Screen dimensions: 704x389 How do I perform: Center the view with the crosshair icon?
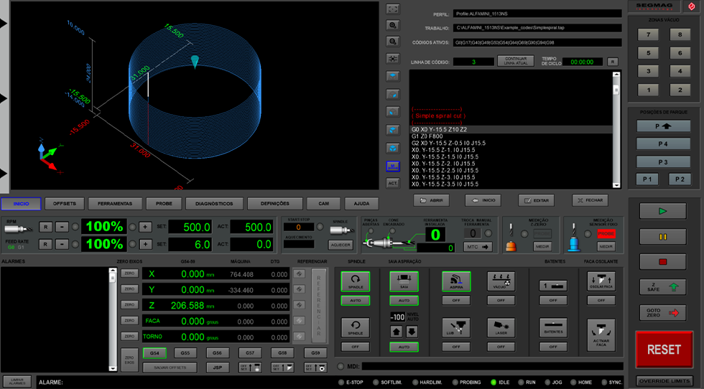coord(393,58)
